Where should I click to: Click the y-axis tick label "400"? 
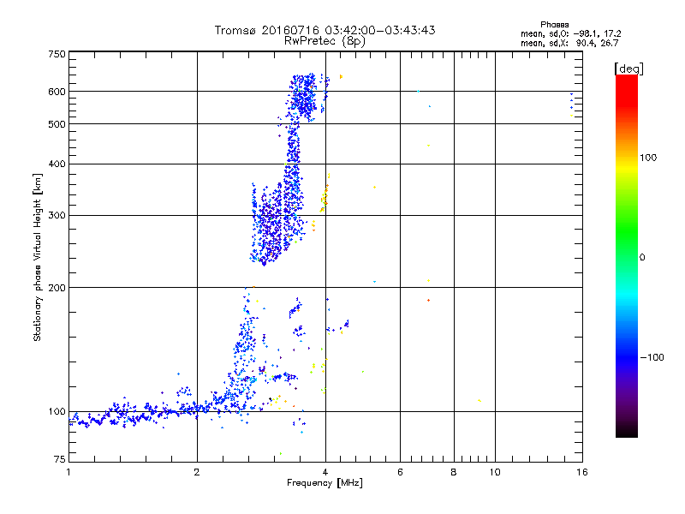[x=57, y=164]
